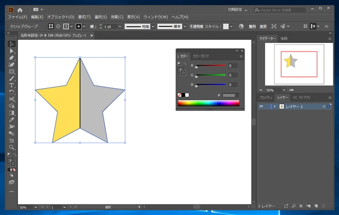Screen dimensions: 339x215
Task: Click selection indicator square of レイヤー 1
Action: pos(328,107)
